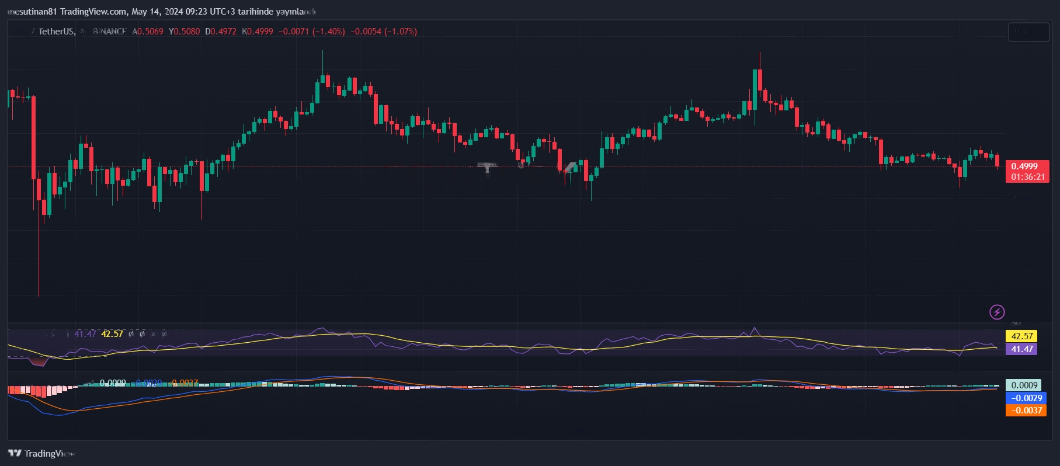
Task: Click the TradingView logo at bottom left
Action: pyautogui.click(x=41, y=453)
